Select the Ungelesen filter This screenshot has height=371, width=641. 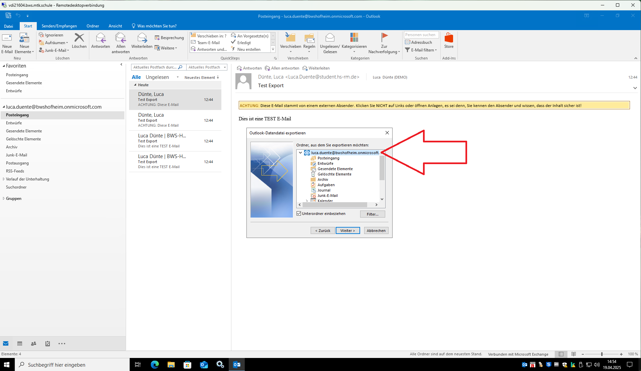[157, 77]
